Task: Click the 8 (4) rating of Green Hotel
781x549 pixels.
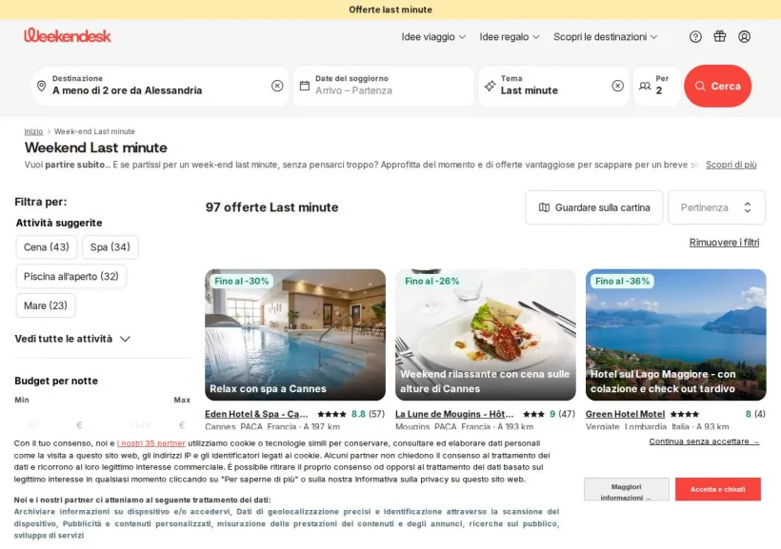Action: point(755,414)
